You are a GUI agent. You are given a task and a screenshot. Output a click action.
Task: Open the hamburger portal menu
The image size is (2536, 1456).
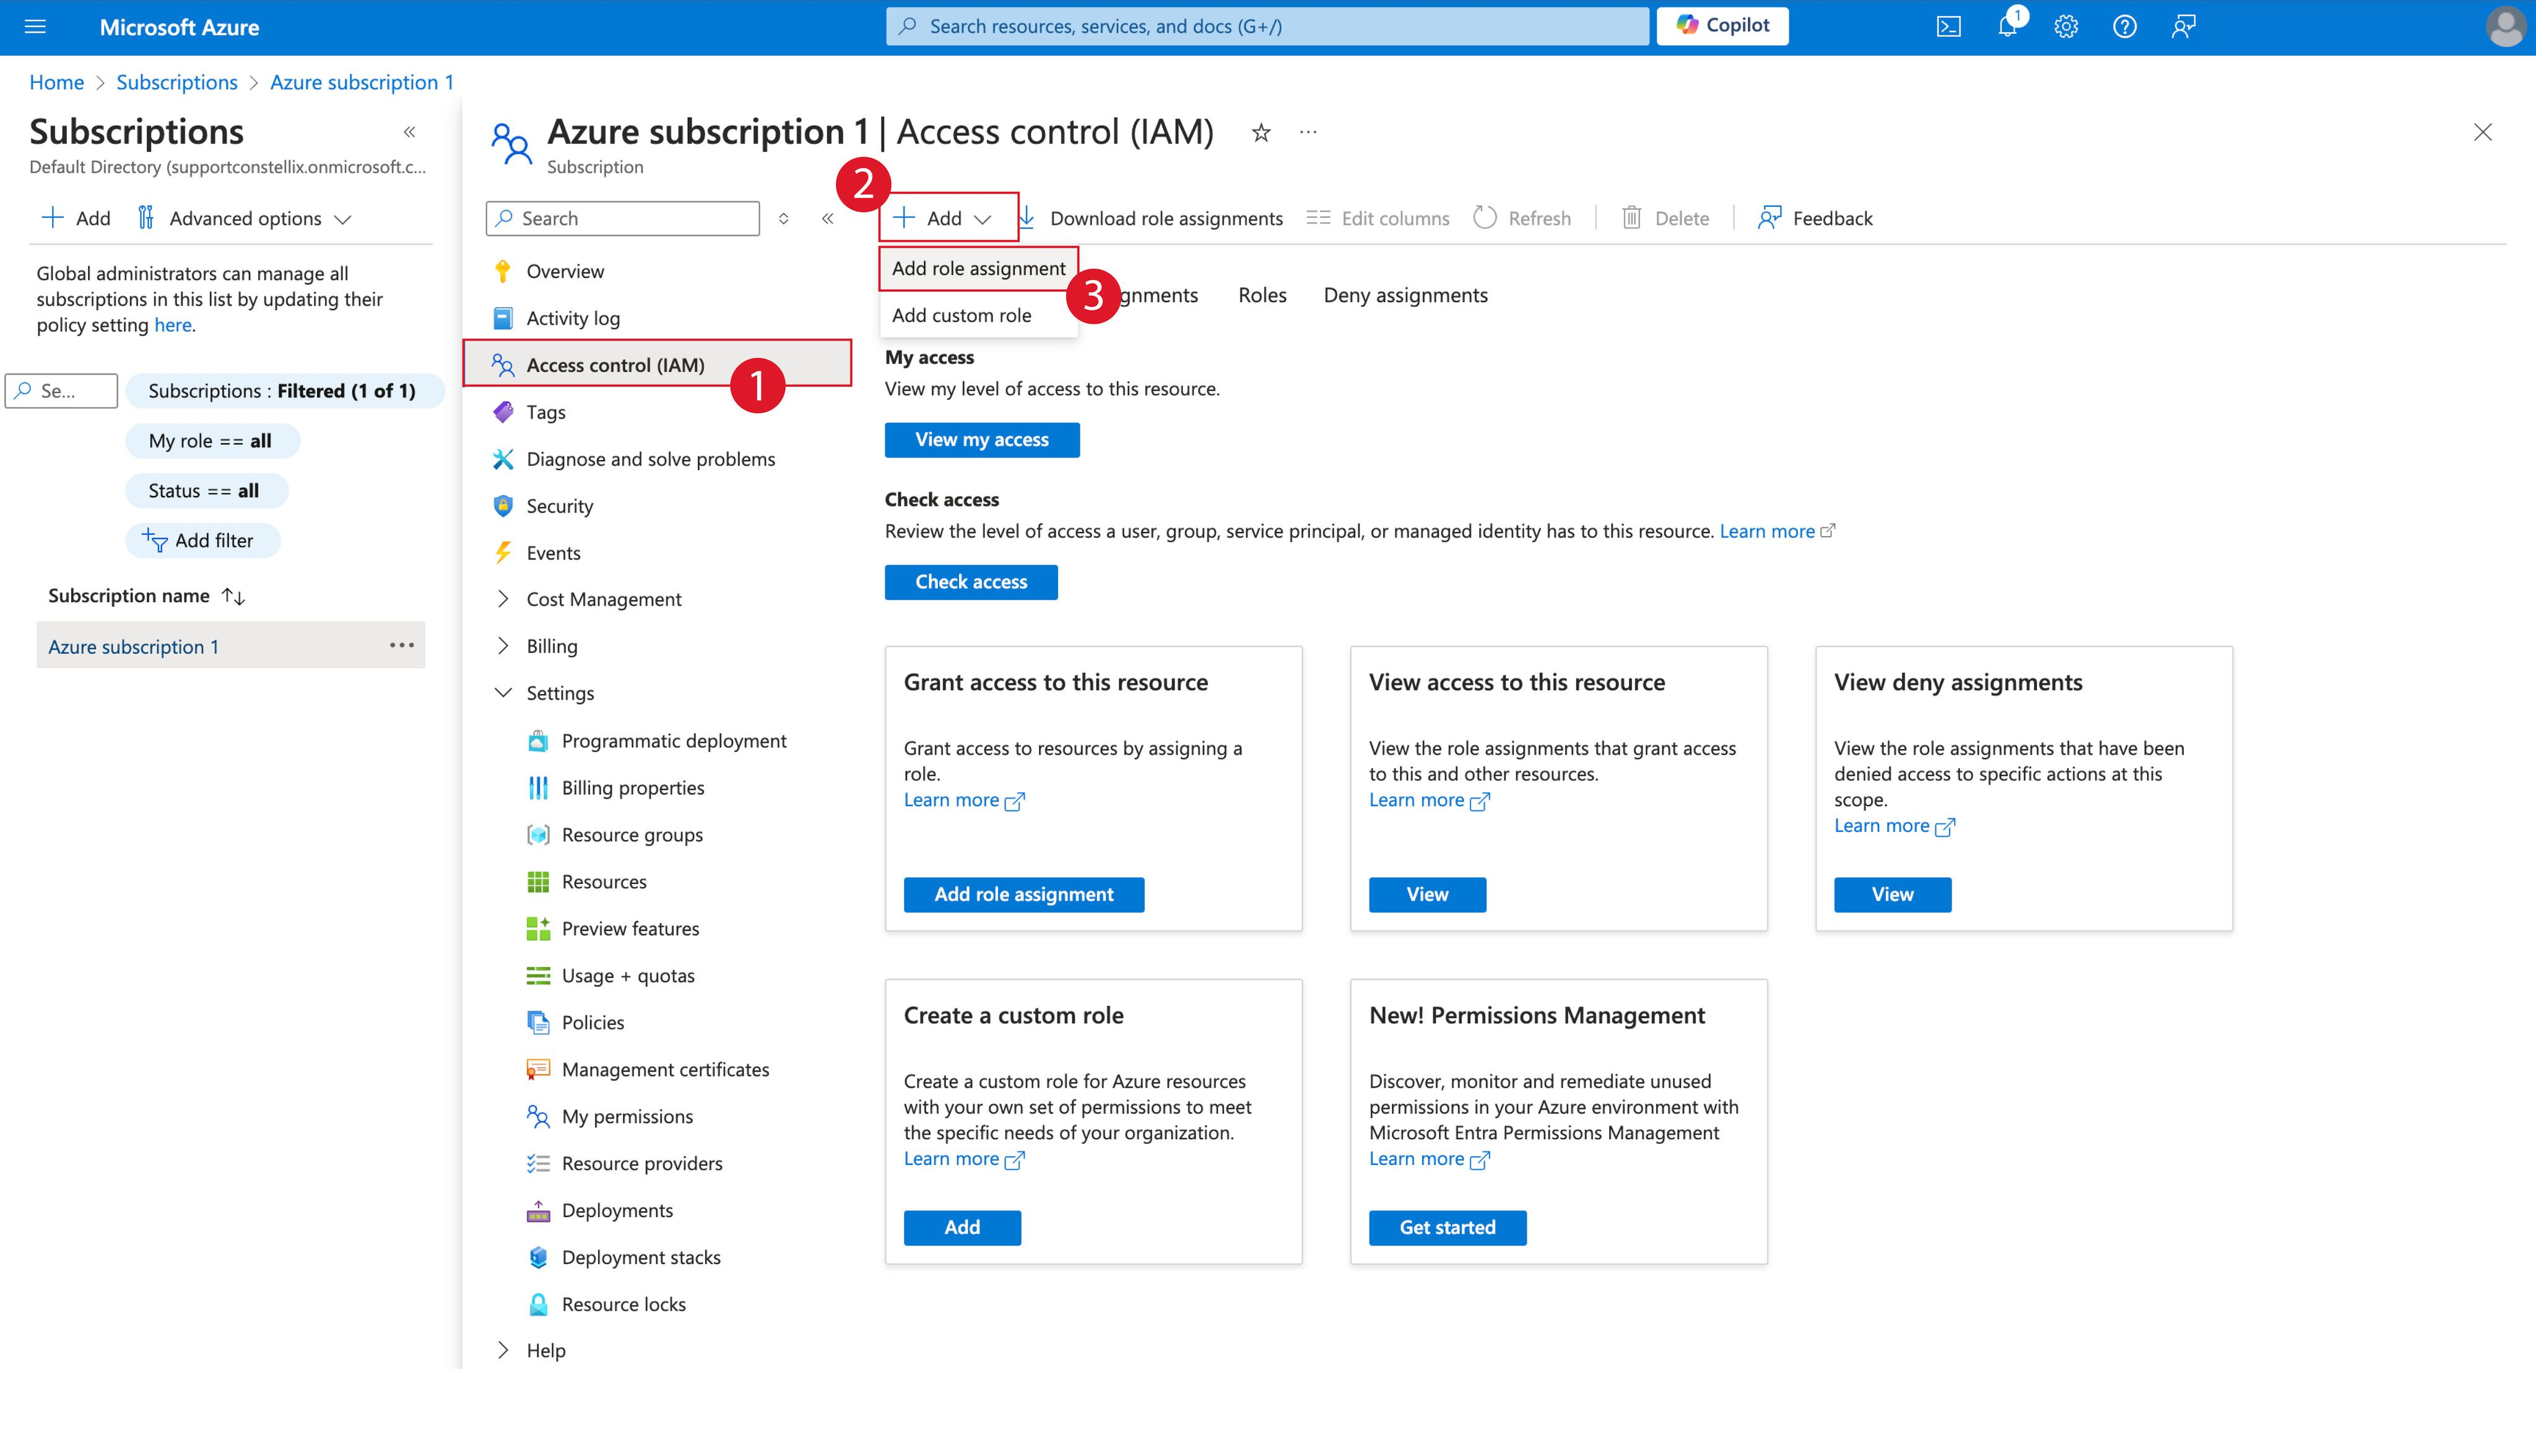point(35,27)
